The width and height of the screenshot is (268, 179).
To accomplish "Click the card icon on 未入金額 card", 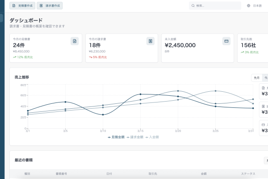I will coord(226,41).
